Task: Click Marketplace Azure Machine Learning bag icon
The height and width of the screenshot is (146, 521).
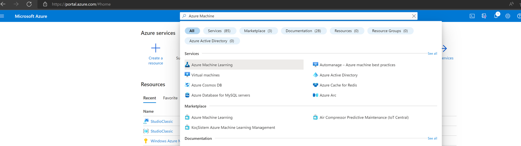Action: pyautogui.click(x=187, y=118)
